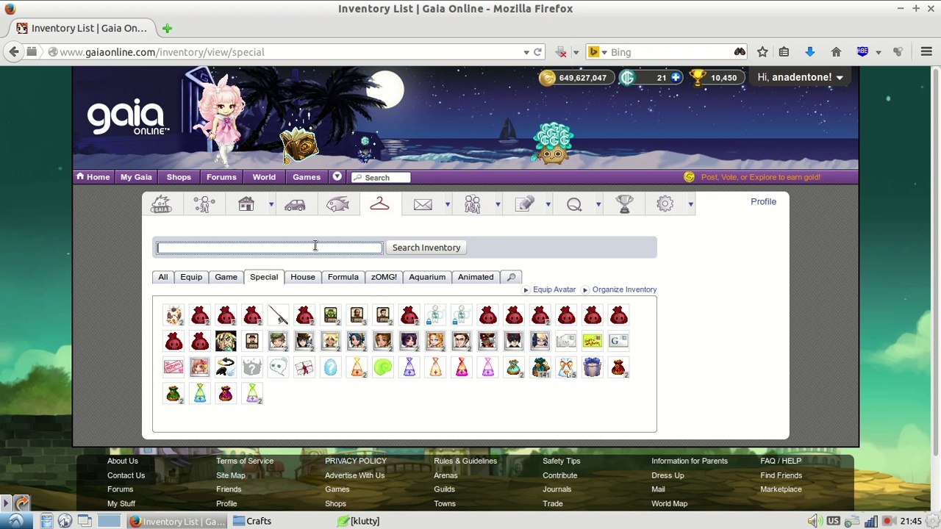
Task: Open the Profile link
Action: (x=763, y=201)
